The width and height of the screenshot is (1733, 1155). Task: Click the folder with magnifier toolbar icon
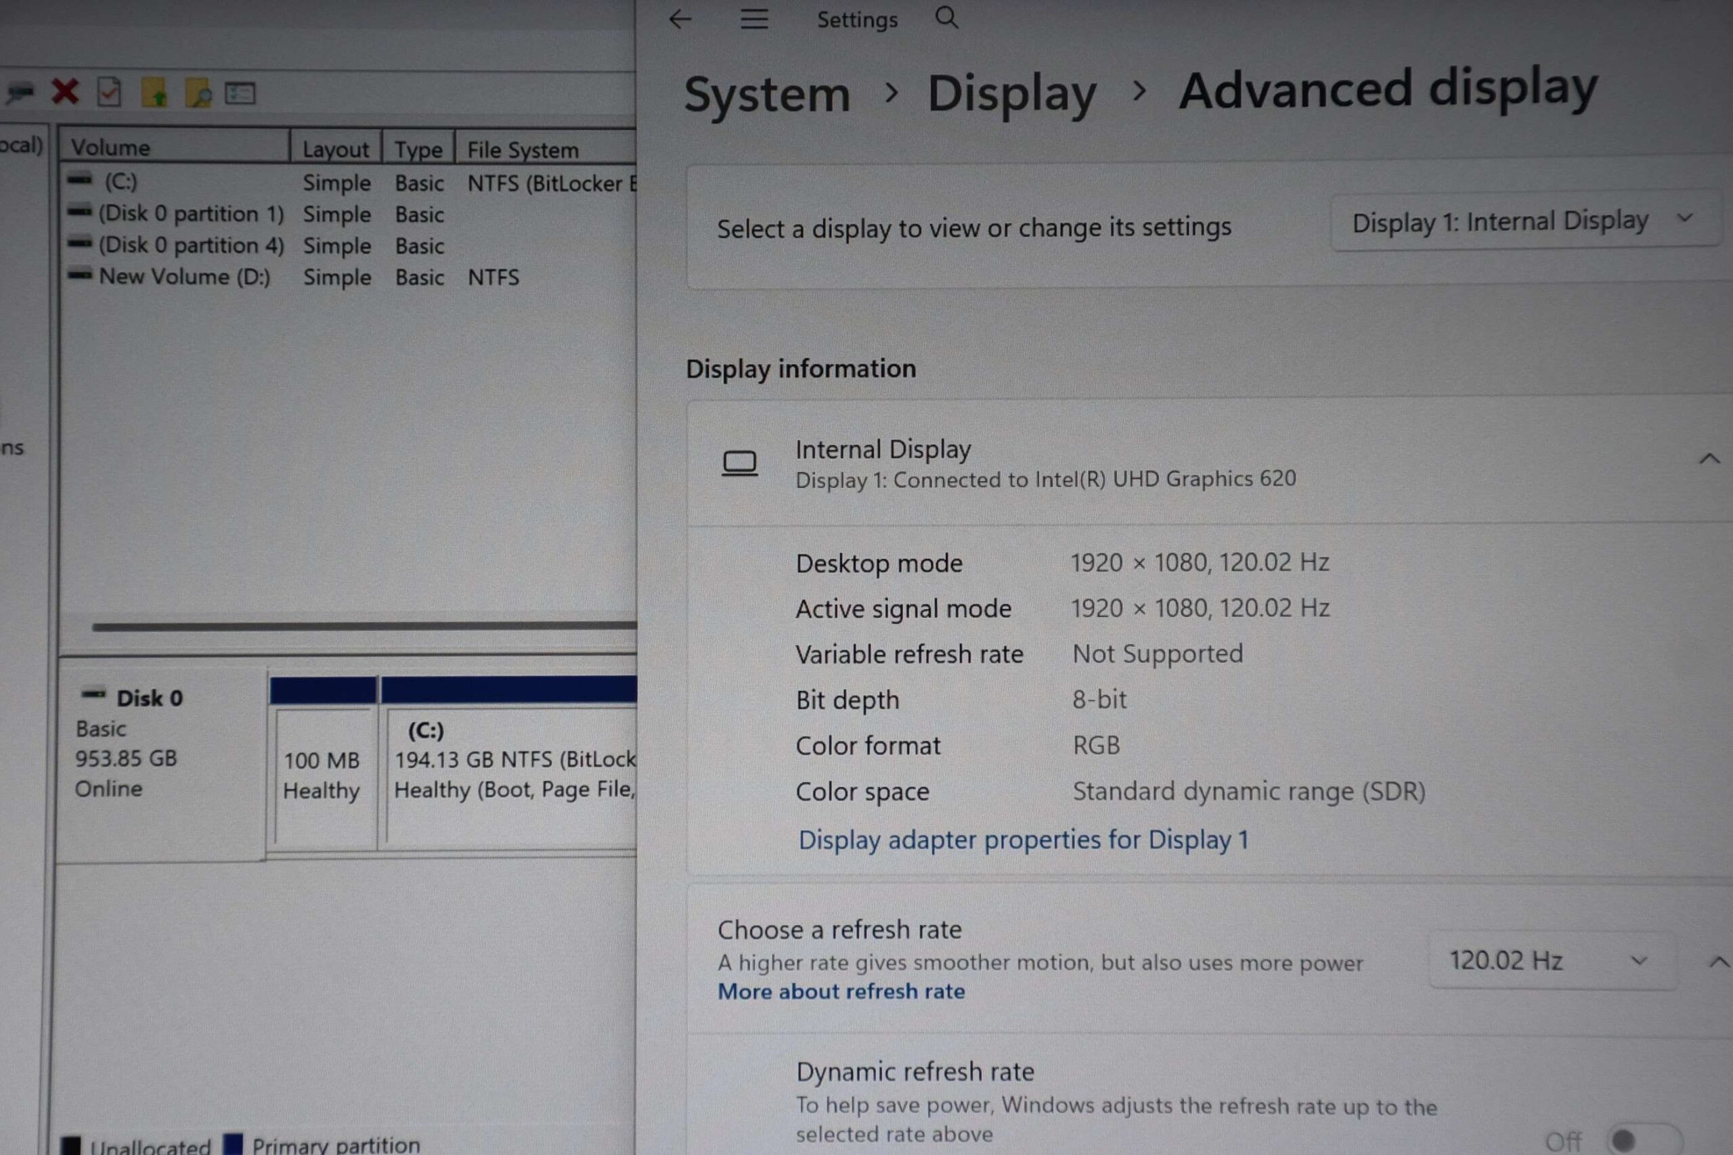coord(198,93)
